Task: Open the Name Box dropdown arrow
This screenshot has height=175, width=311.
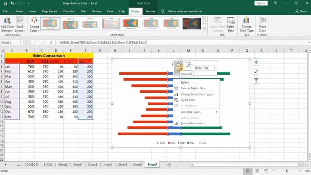Action: click(21, 42)
